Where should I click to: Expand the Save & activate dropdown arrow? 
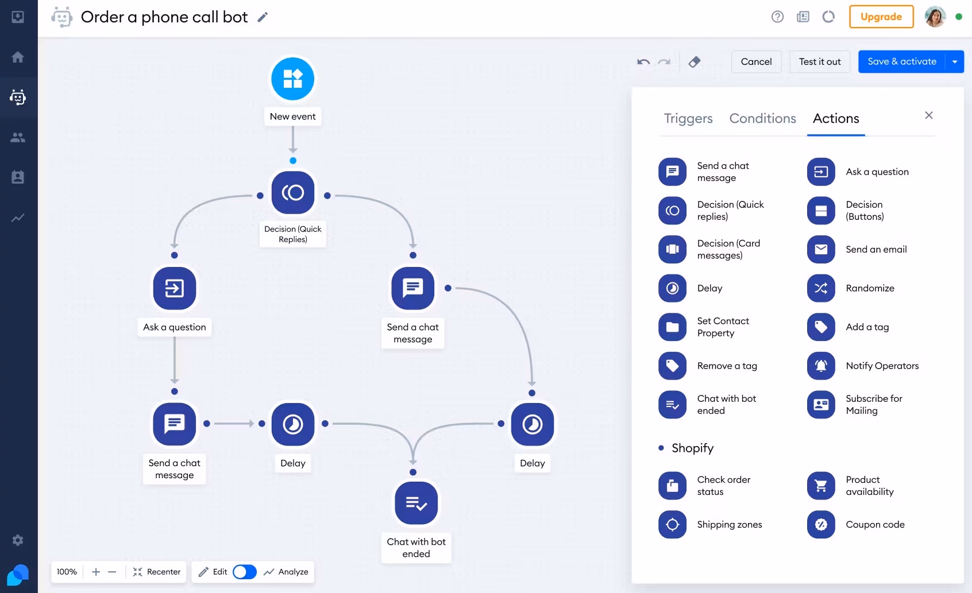coord(955,61)
